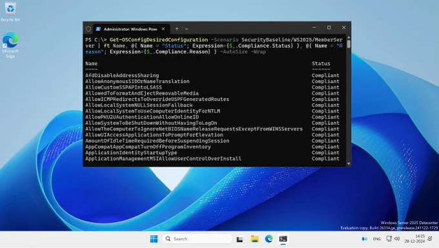Screen dimensions: 439x248
Task: Open File Explorer from the taskbar
Action: click(x=254, y=239)
